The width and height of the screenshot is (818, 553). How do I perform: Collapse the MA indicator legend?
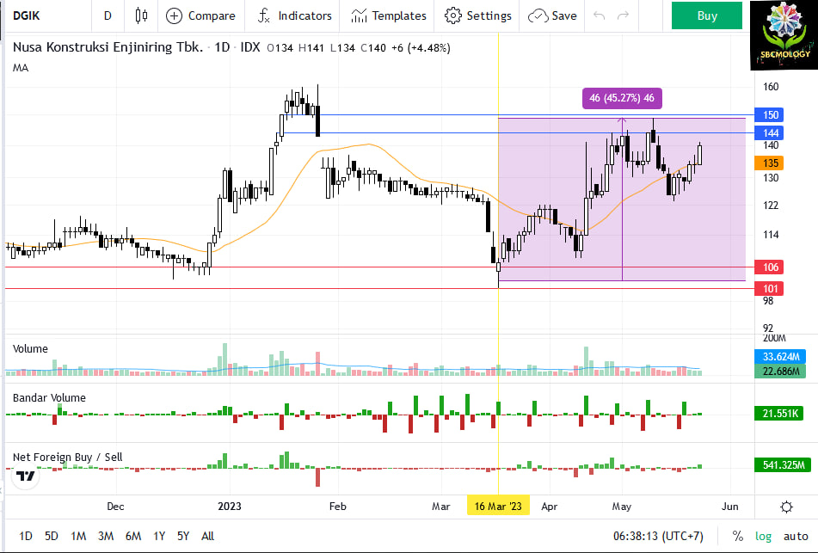point(21,68)
